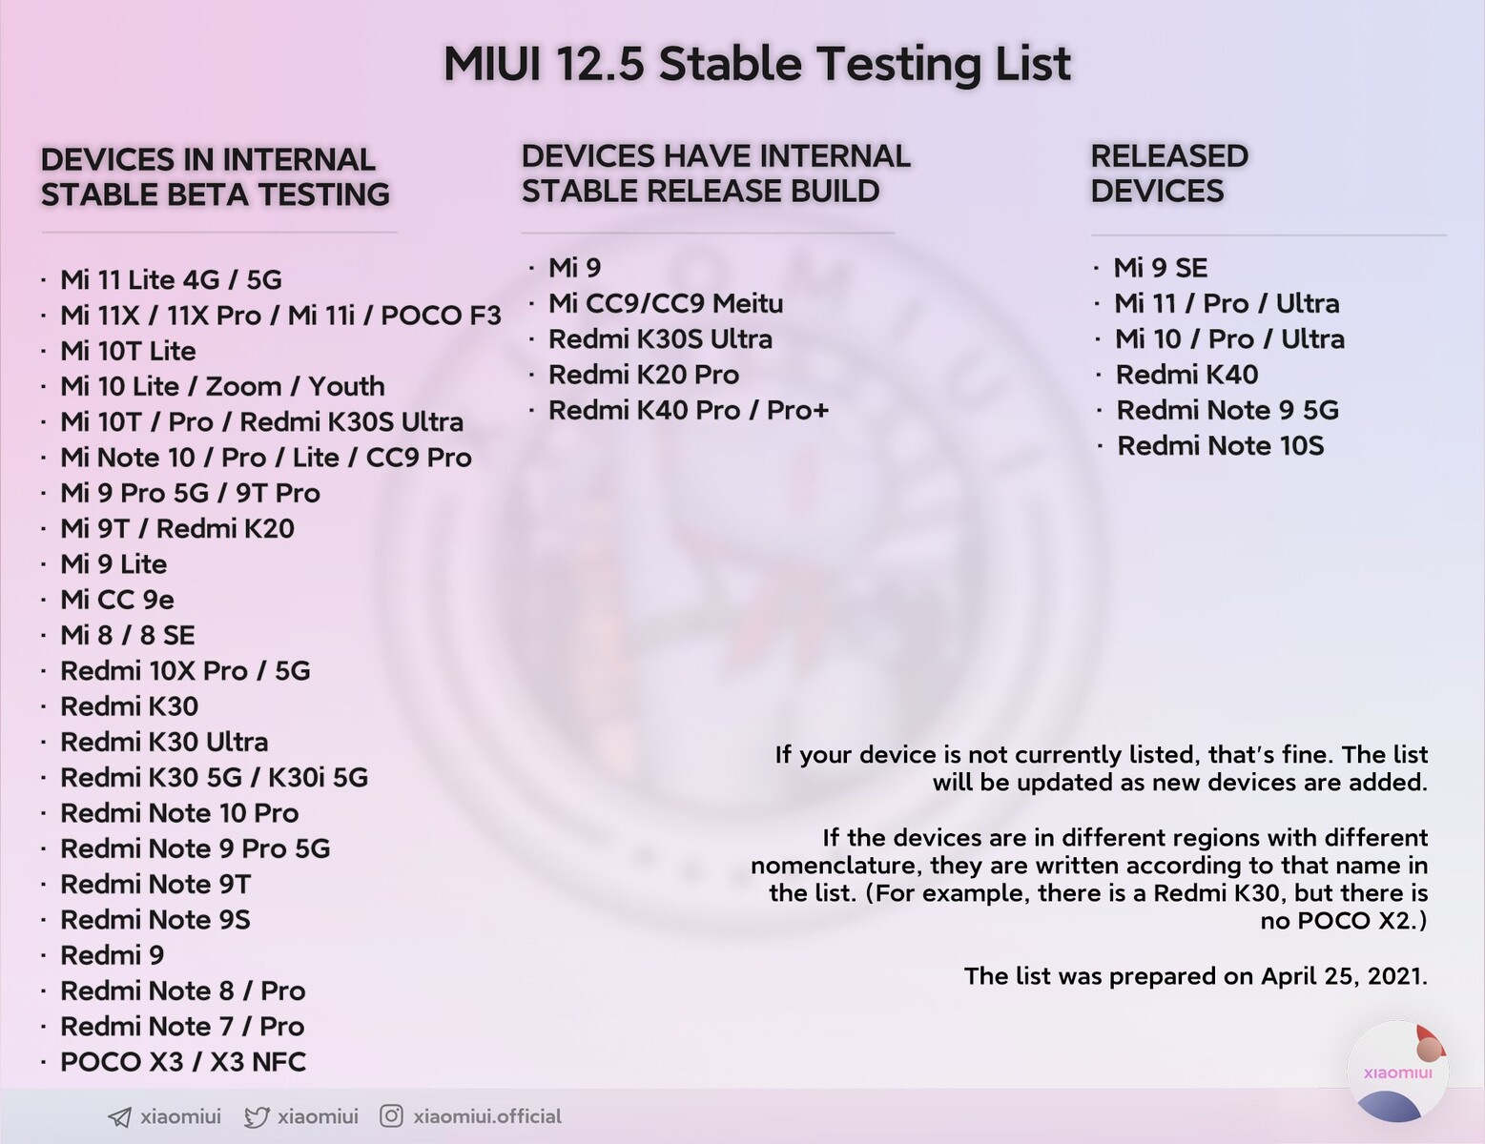
Task: Select the Released Devices heading
Action: (x=1169, y=174)
